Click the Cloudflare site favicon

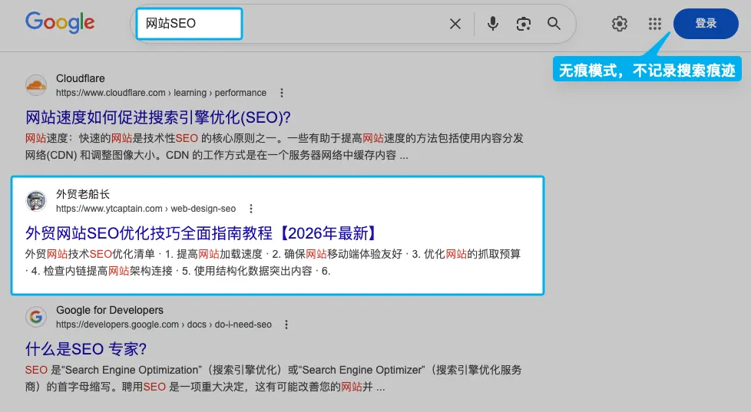[x=36, y=85]
